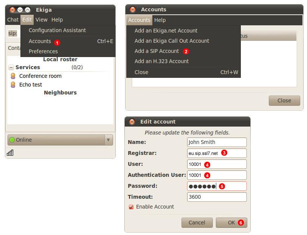Choose Preferences from the Edit menu
The width and height of the screenshot is (307, 235).
(x=68, y=51)
